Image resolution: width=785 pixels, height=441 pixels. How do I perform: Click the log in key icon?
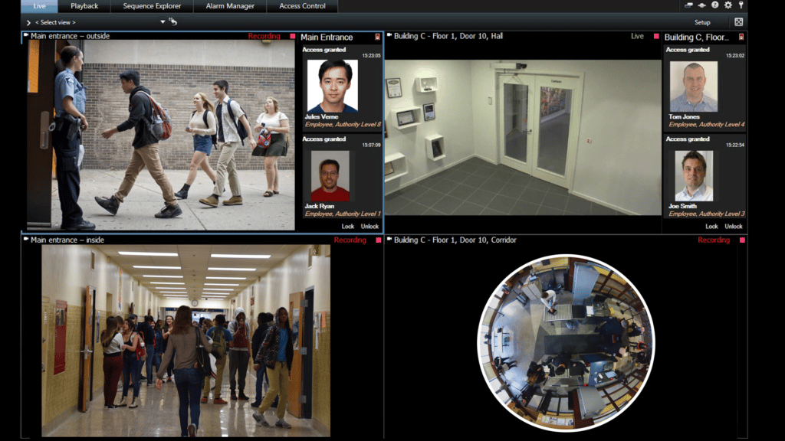click(x=741, y=5)
